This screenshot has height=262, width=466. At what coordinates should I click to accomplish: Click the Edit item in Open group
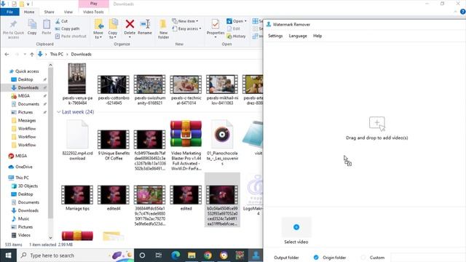[x=234, y=28]
